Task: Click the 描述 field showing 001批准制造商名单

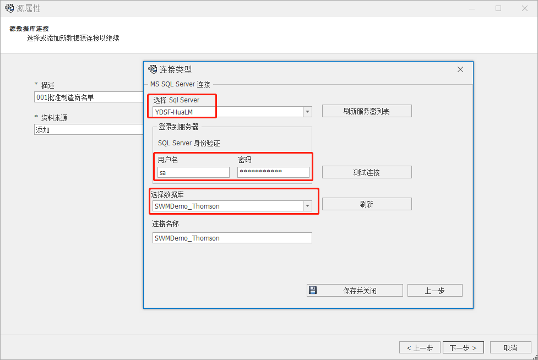Action: click(88, 97)
